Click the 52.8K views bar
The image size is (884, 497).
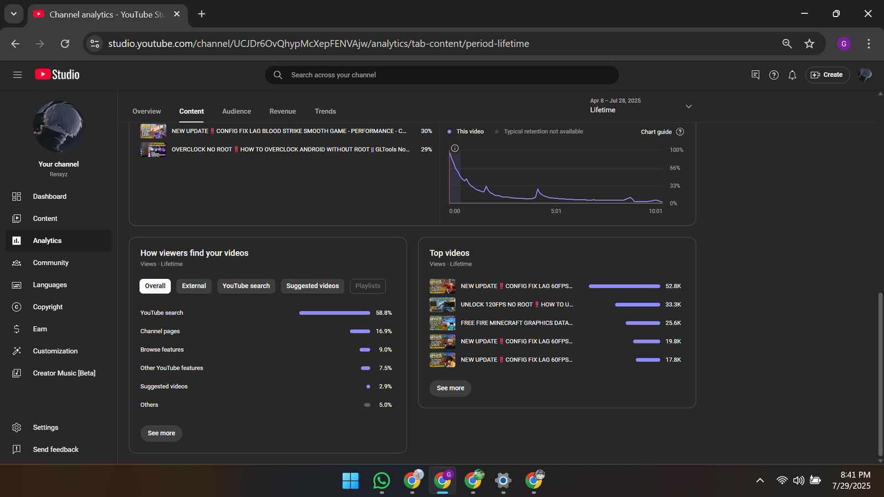click(x=624, y=286)
